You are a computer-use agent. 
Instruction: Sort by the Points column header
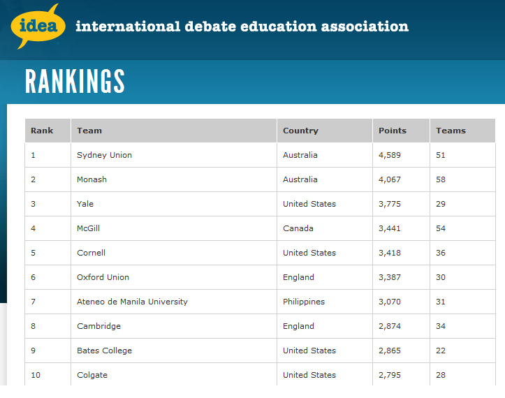(x=393, y=131)
